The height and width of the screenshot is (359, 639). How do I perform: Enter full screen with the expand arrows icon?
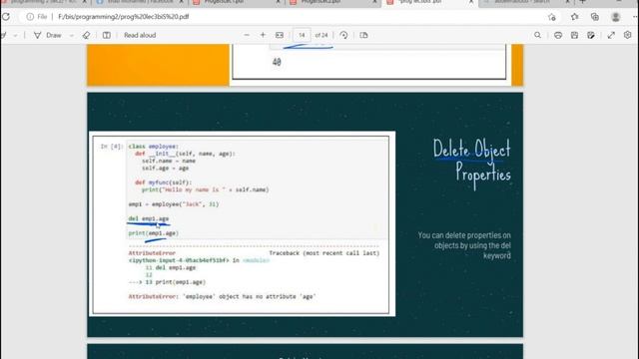point(611,36)
